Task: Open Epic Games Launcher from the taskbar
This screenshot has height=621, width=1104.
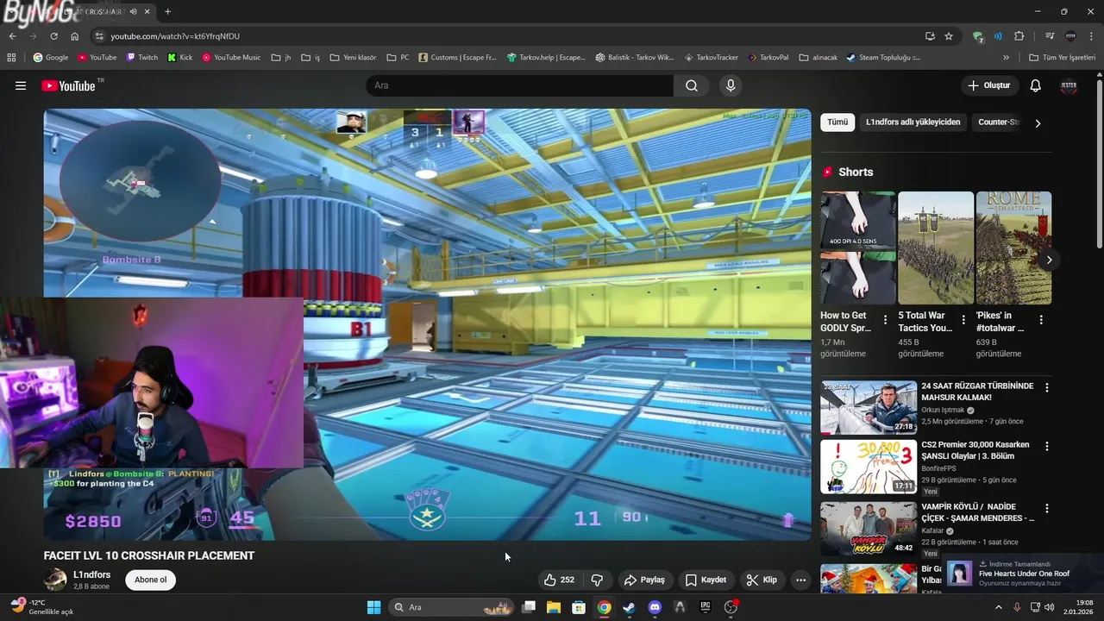Action: click(x=705, y=607)
